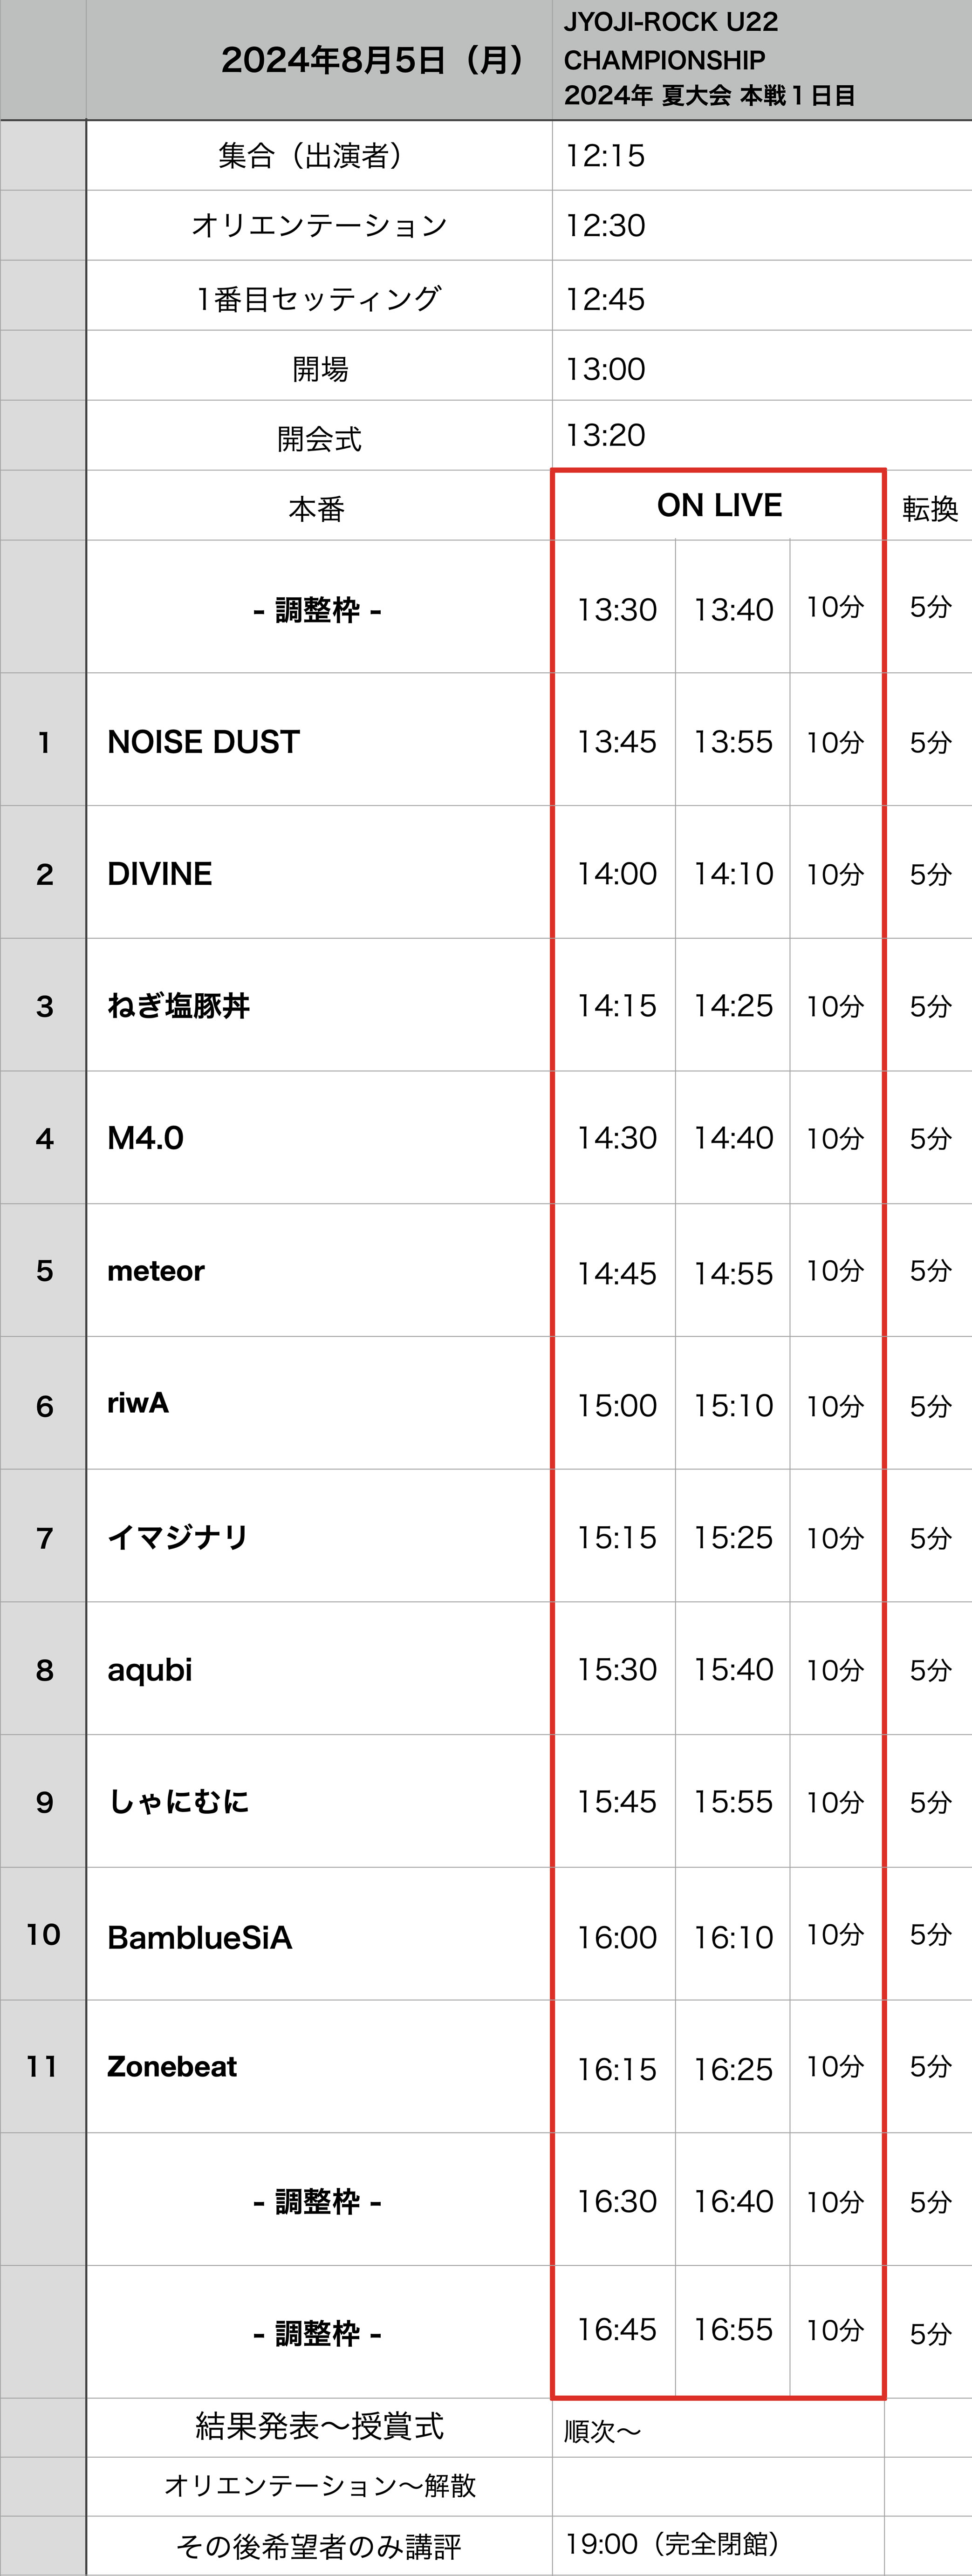This screenshot has height=2576, width=972.
Task: Click the 12:15 集合 time cell
Action: [762, 155]
